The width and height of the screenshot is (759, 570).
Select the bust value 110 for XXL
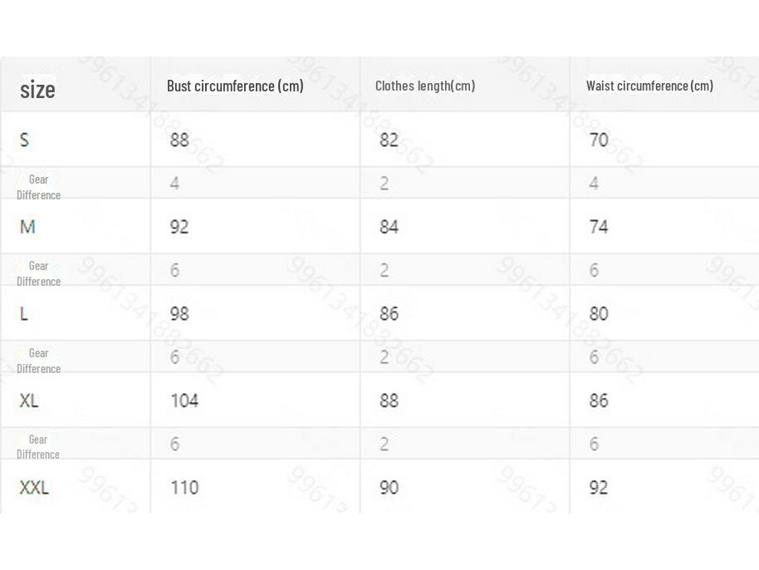tap(184, 488)
